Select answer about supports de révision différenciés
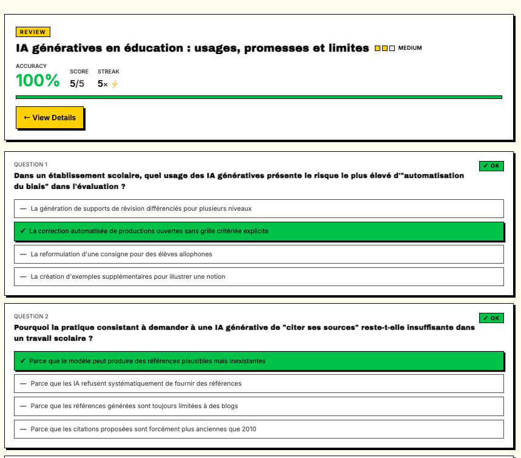The width and height of the screenshot is (521, 458). (x=258, y=208)
